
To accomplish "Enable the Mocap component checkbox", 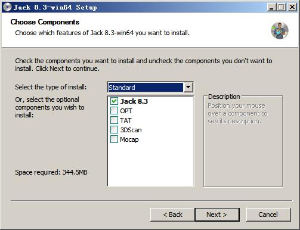I will pyautogui.click(x=114, y=139).
